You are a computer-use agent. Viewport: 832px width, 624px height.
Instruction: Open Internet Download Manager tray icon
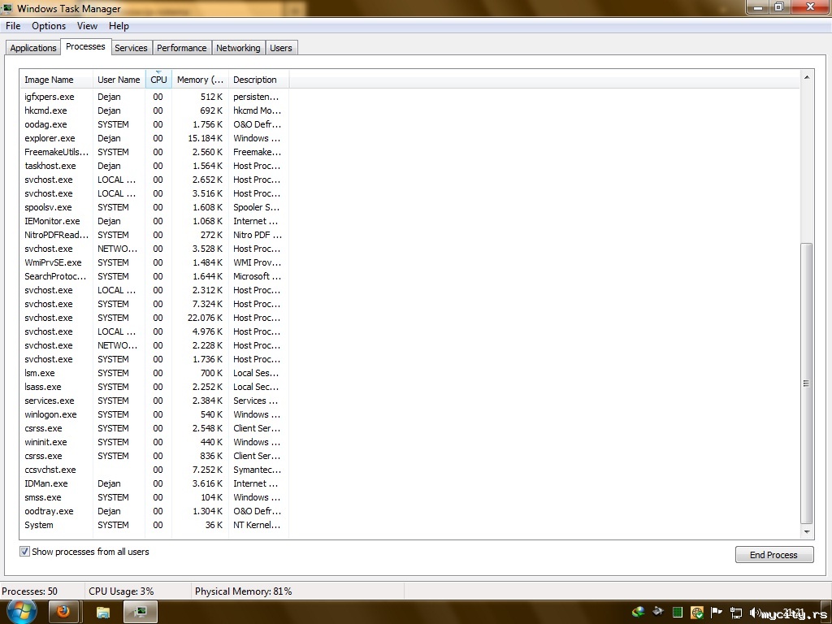[639, 612]
